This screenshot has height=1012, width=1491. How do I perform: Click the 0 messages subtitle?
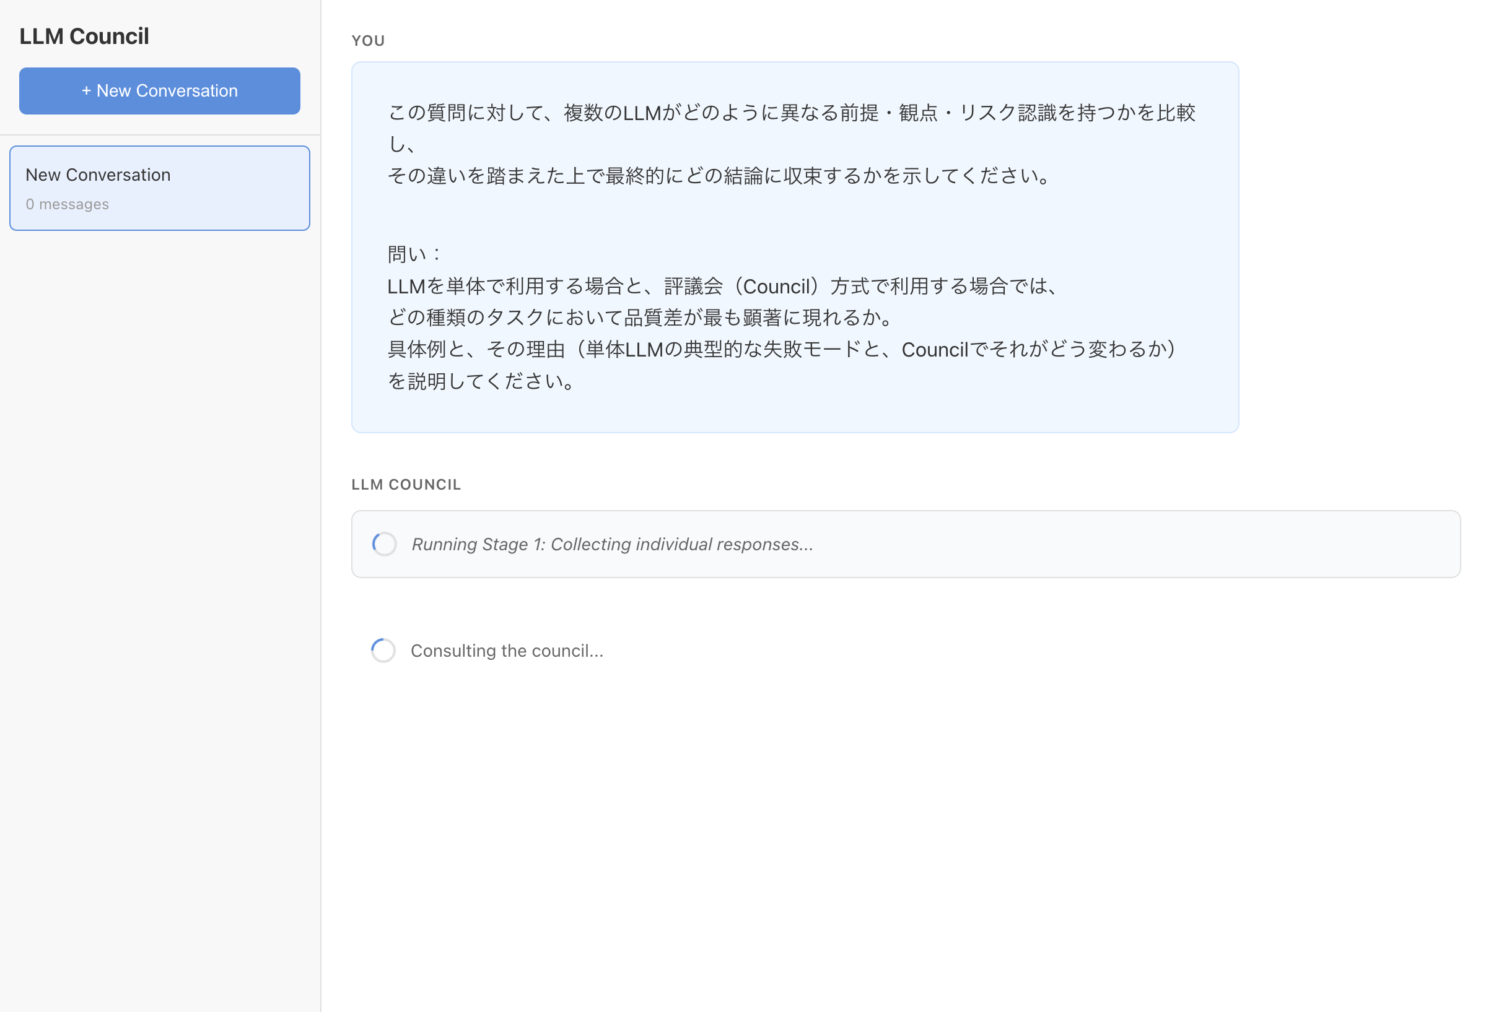click(68, 204)
